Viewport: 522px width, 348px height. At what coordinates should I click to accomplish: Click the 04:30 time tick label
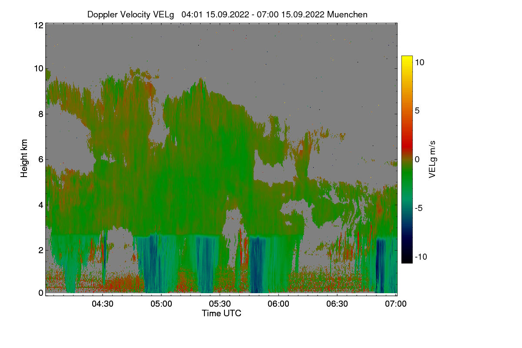point(103,304)
